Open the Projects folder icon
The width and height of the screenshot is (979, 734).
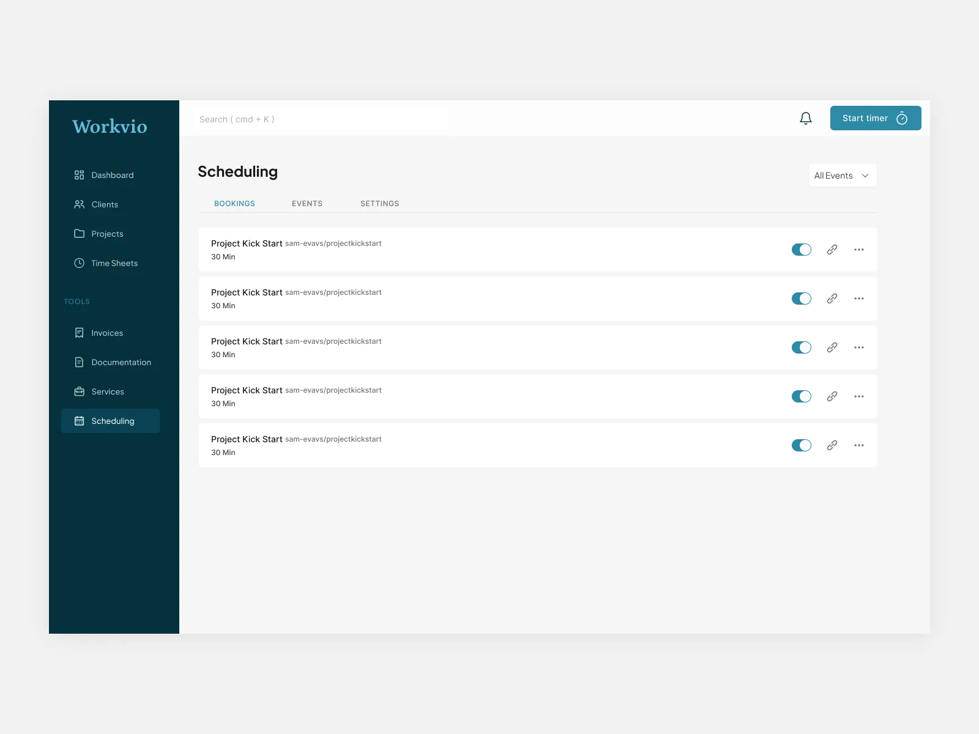[x=79, y=234]
